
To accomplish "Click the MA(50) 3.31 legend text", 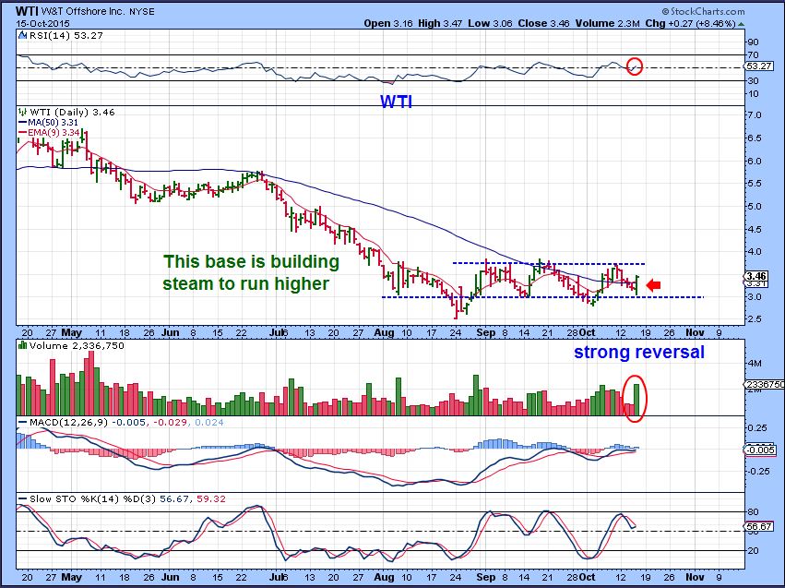I will [53, 122].
